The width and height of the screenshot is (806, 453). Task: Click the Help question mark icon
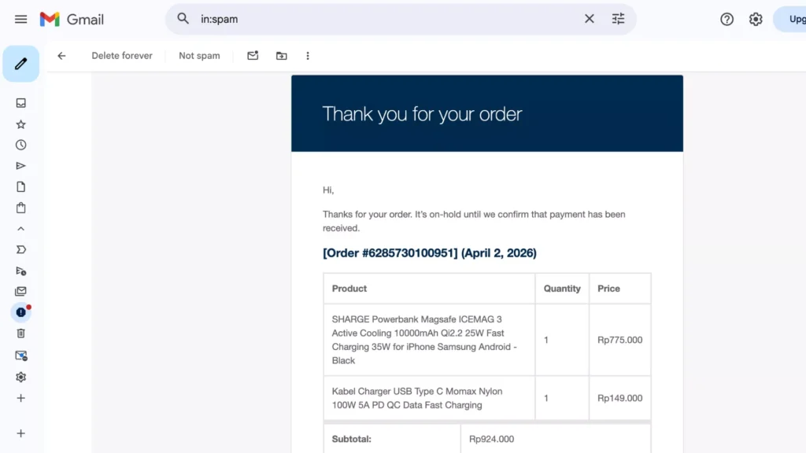click(727, 18)
